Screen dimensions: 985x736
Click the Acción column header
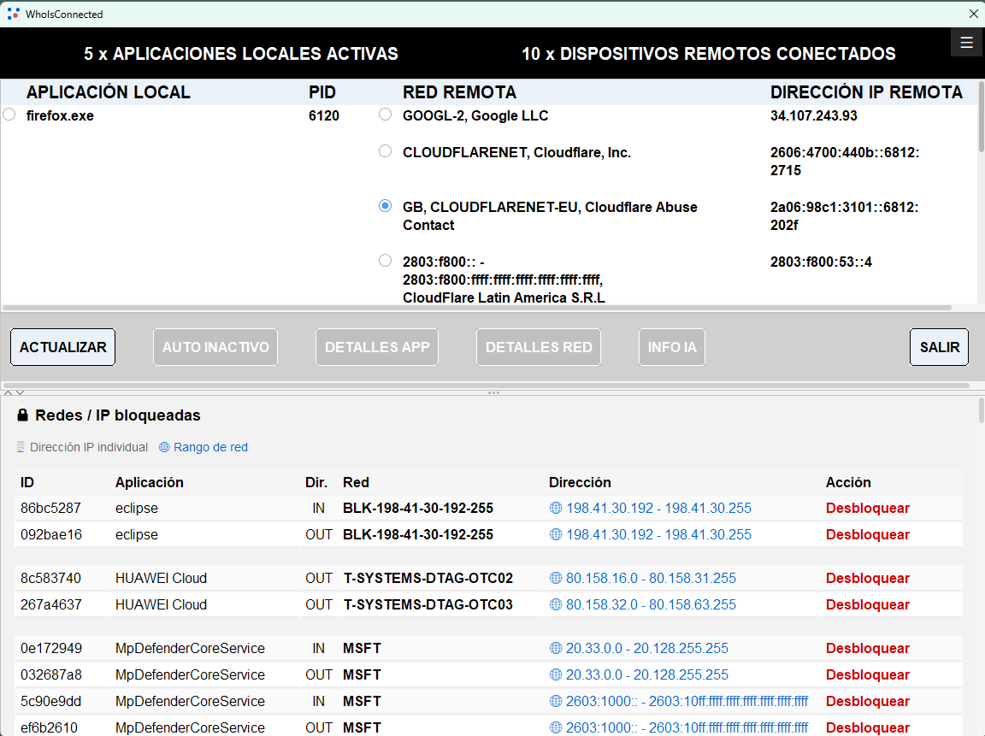click(x=848, y=482)
